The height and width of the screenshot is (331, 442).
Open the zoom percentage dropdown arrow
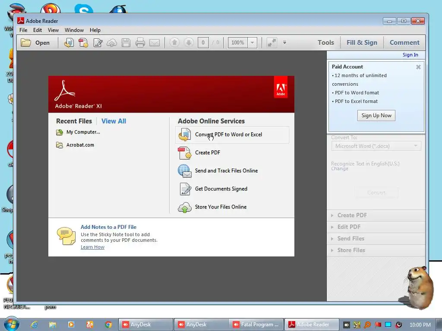[252, 43]
